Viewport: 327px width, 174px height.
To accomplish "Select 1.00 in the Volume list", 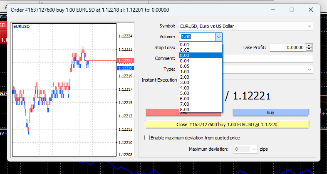I will (201, 72).
